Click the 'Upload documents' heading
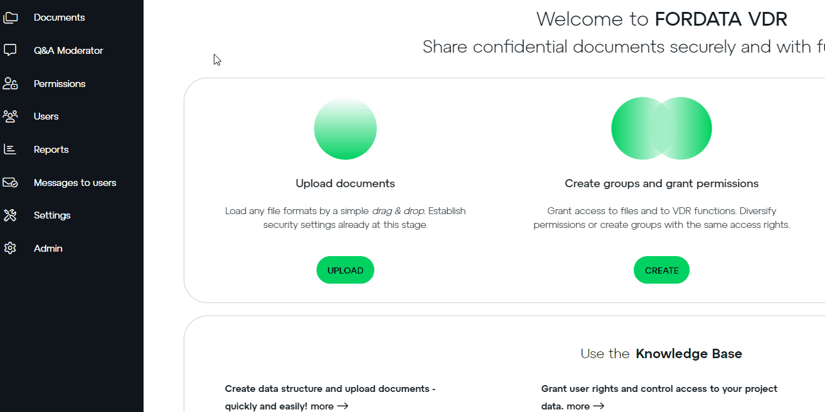825x412 pixels. coord(345,183)
